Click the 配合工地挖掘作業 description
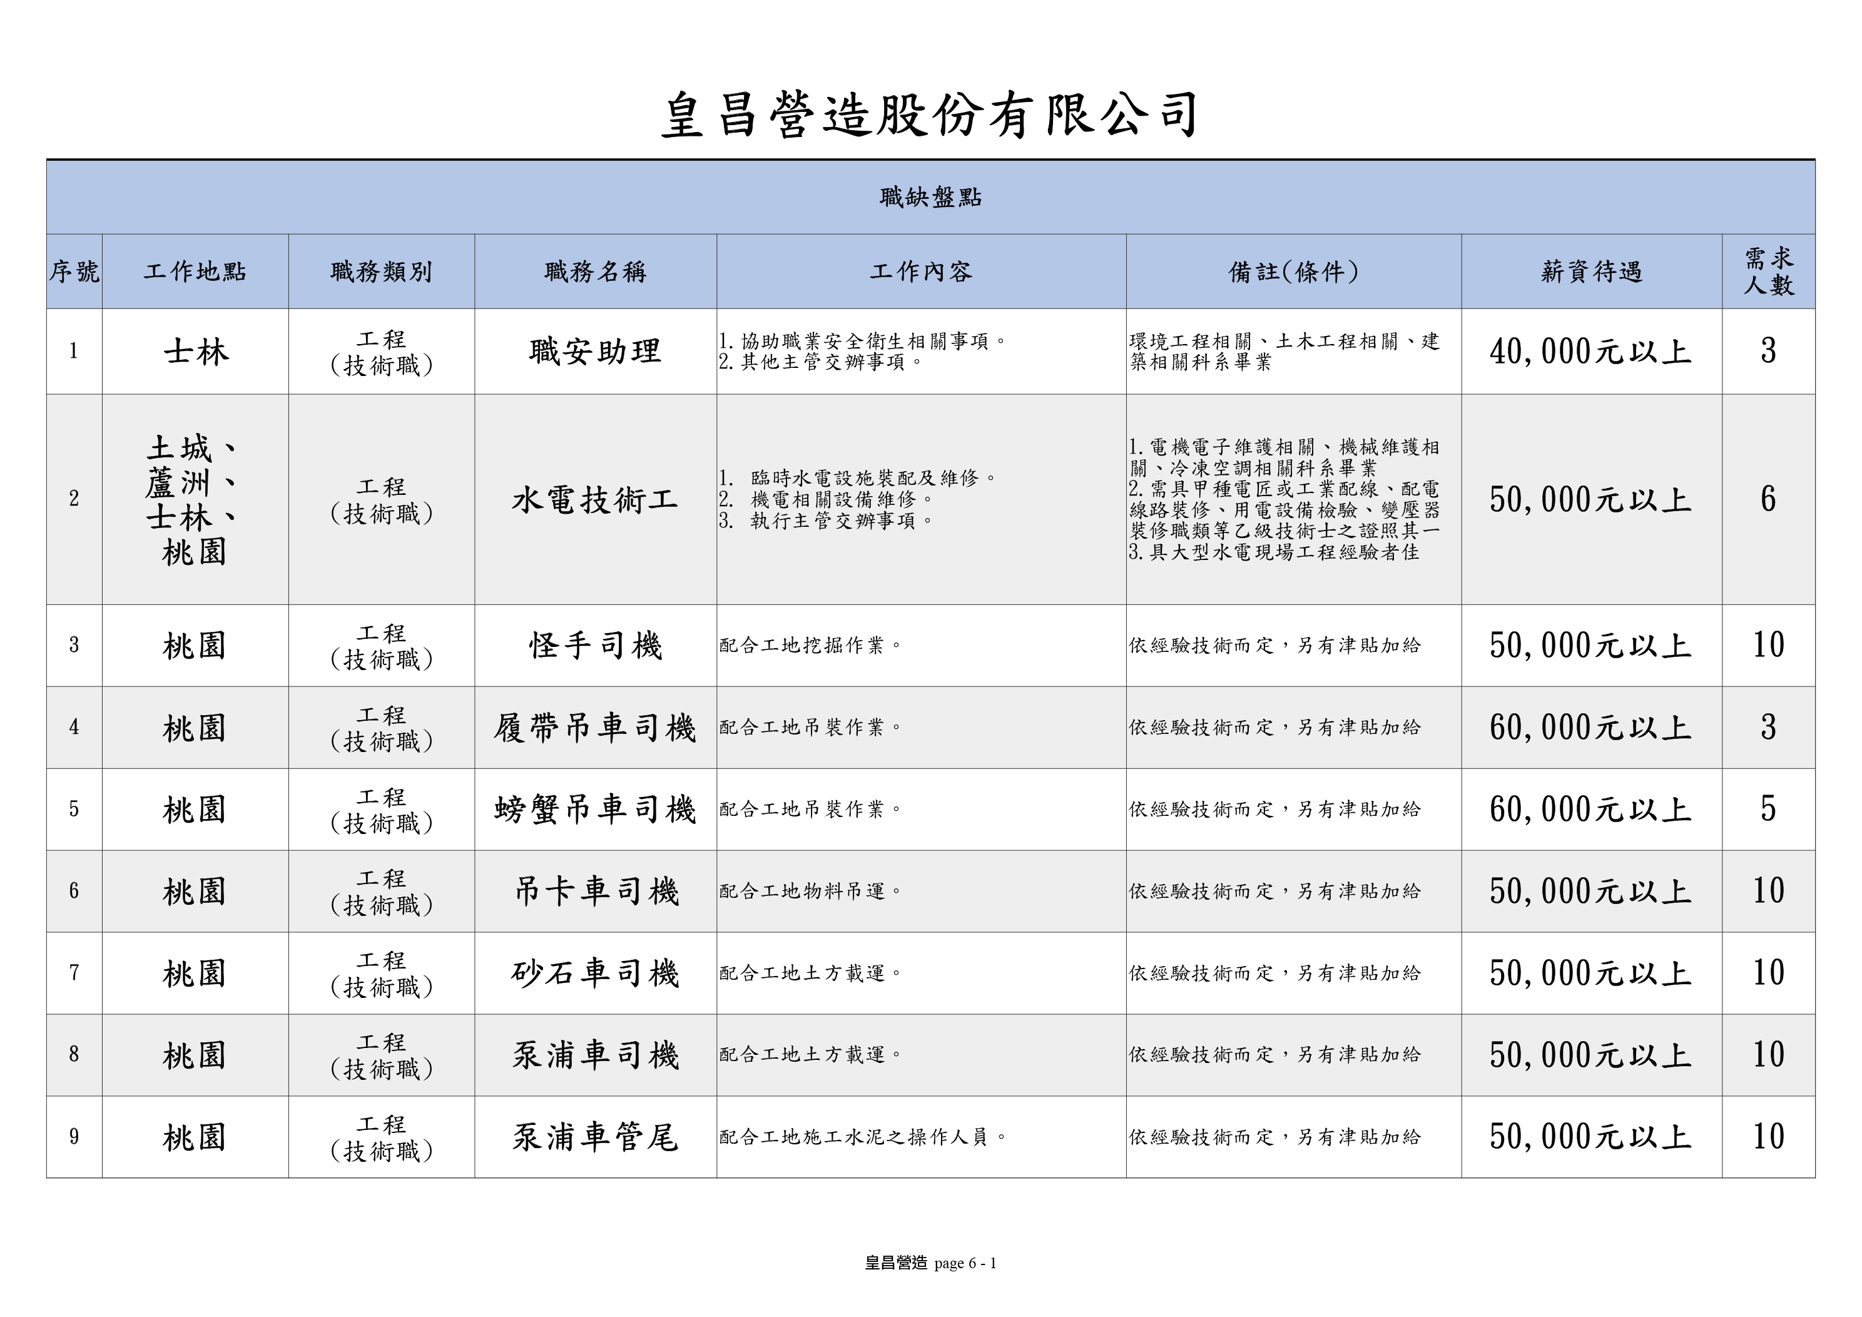Screen dimensions: 1862x1317 [x=811, y=646]
